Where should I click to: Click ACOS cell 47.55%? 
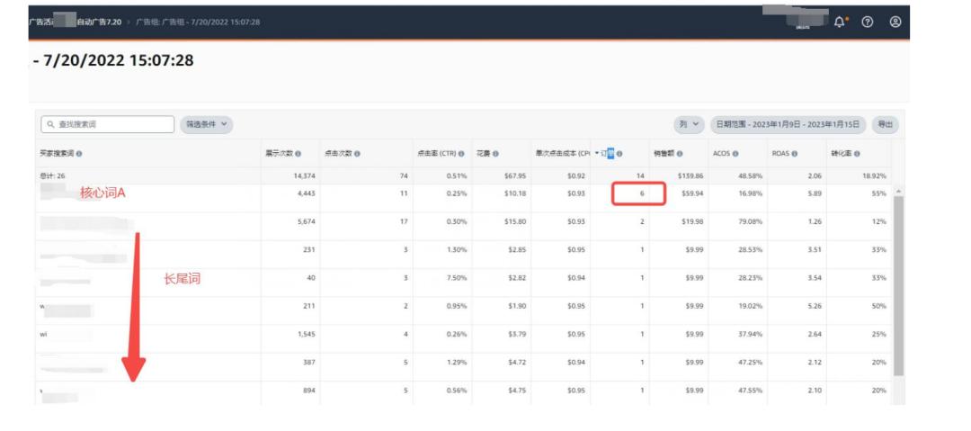point(749,391)
